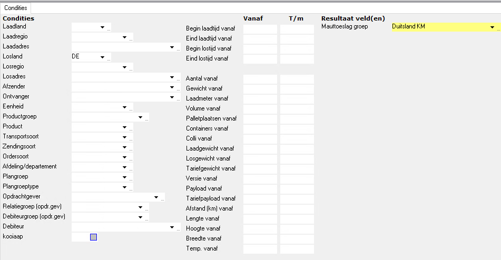Click the Gewicht vanaf input field
This screenshot has height=260, width=501.
tap(260, 89)
